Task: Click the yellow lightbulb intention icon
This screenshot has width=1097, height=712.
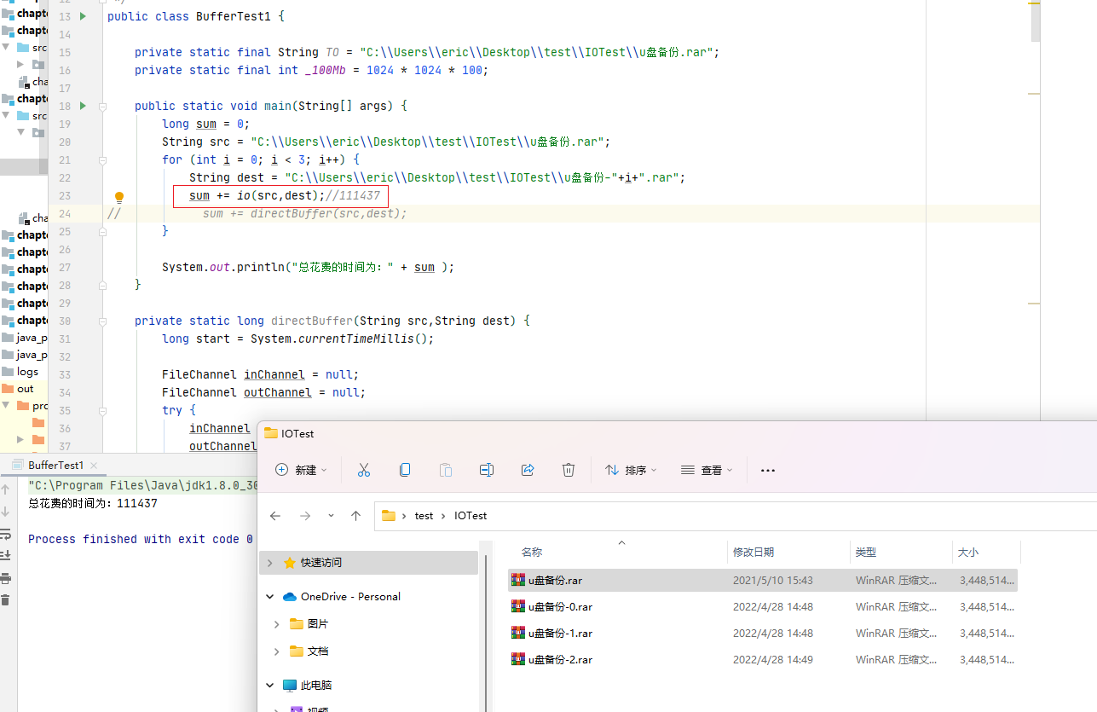Action: (x=119, y=197)
